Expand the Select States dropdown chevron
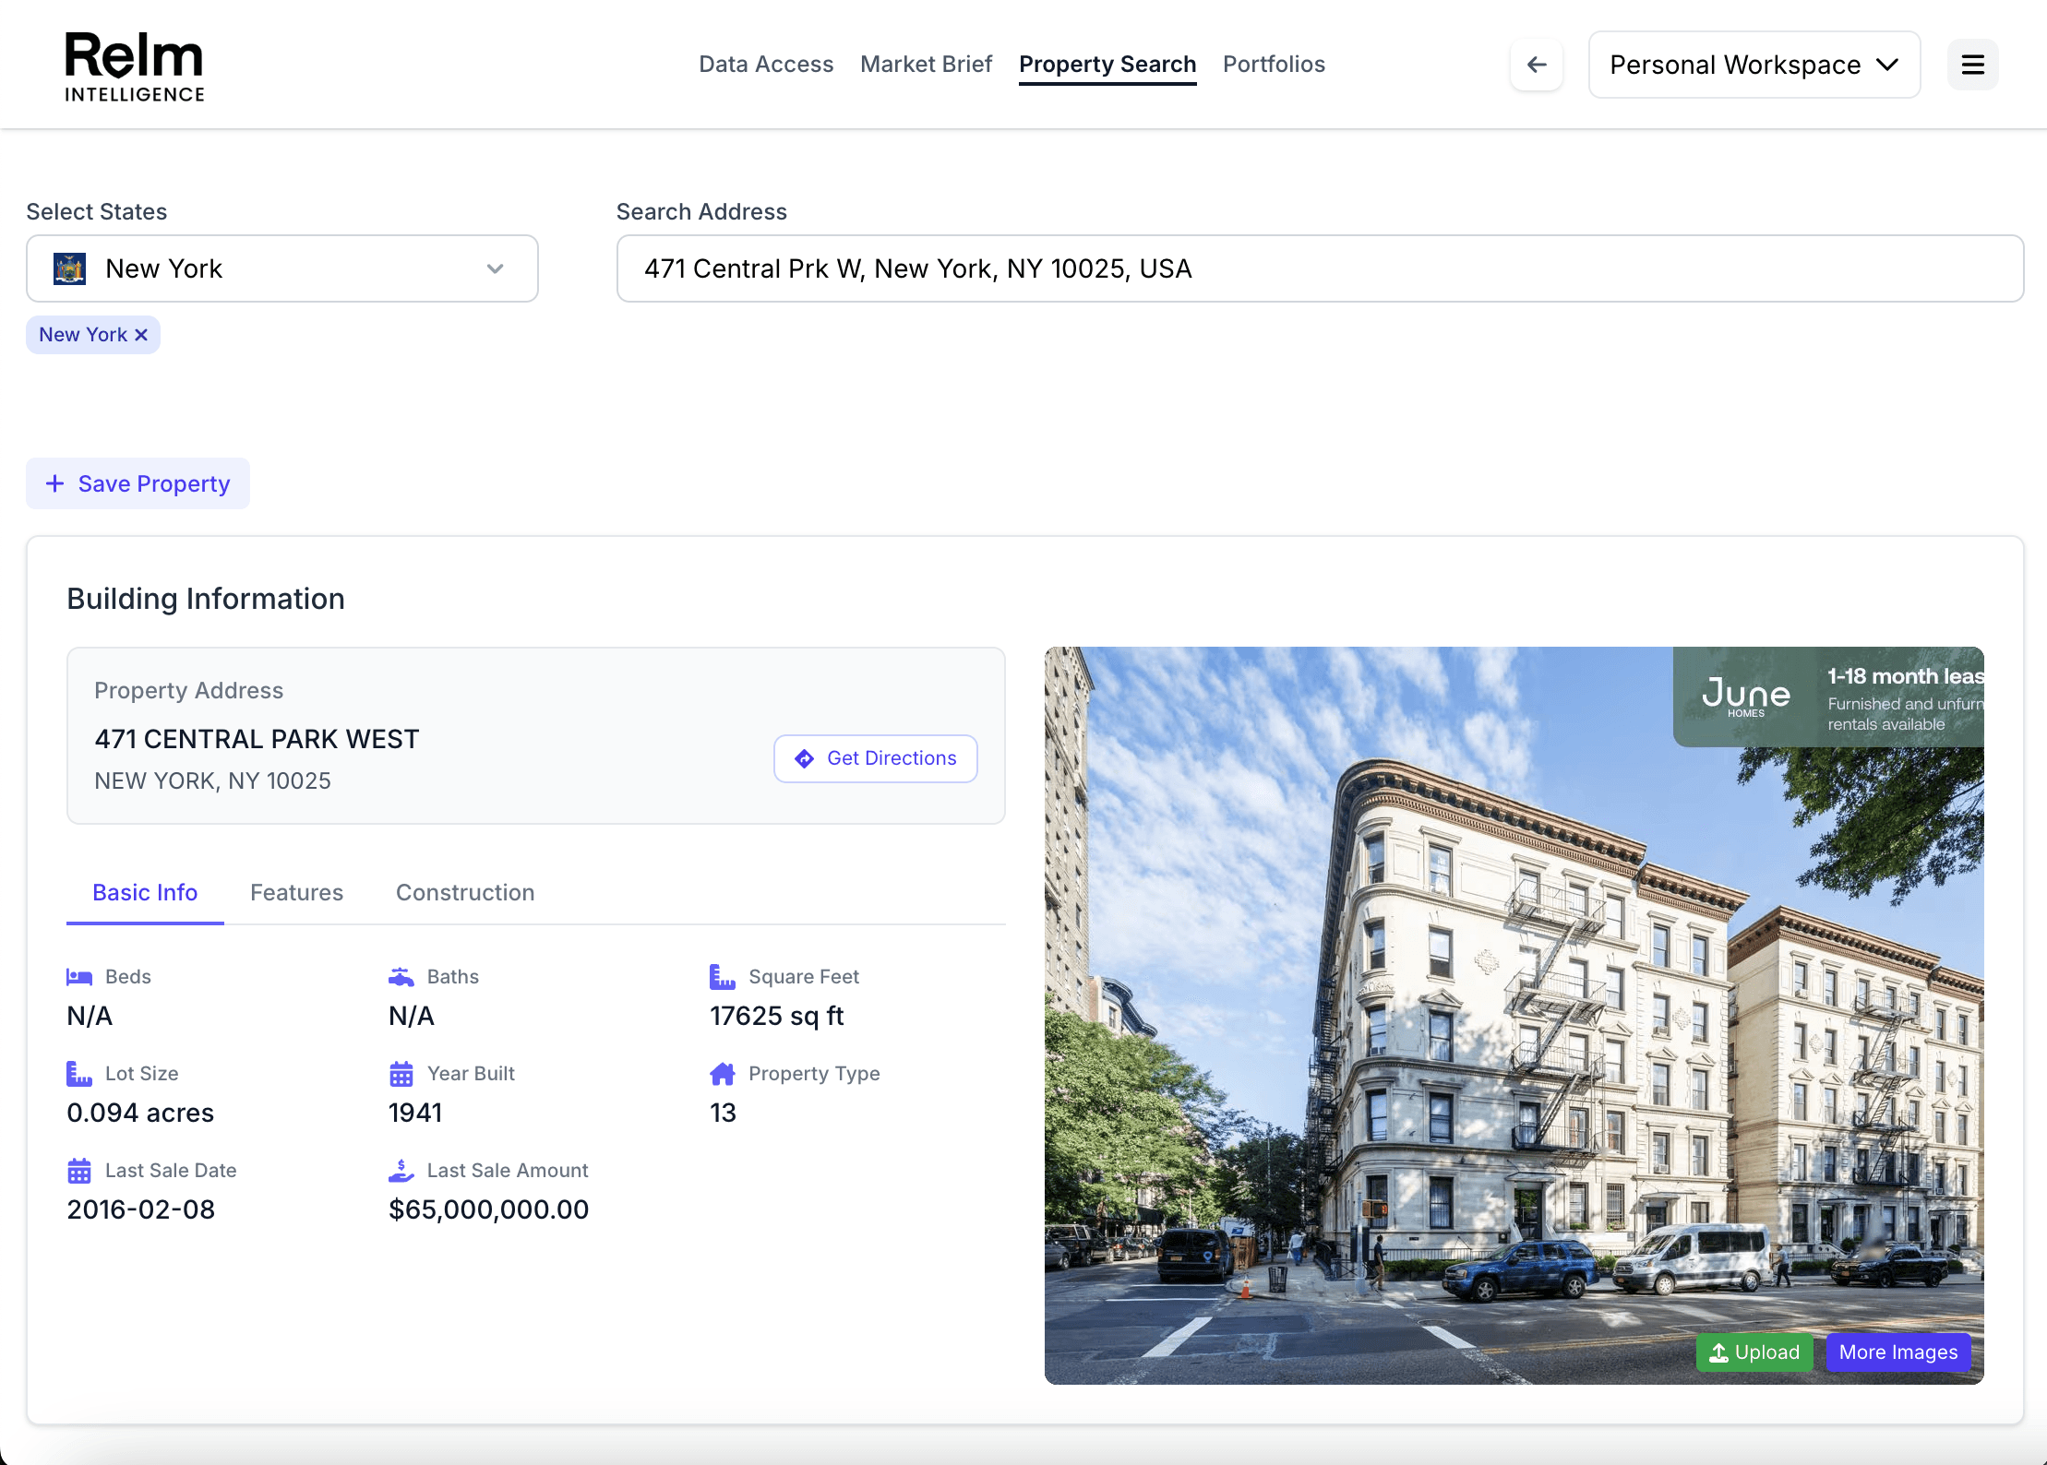The height and width of the screenshot is (1465, 2047). pos(496,268)
